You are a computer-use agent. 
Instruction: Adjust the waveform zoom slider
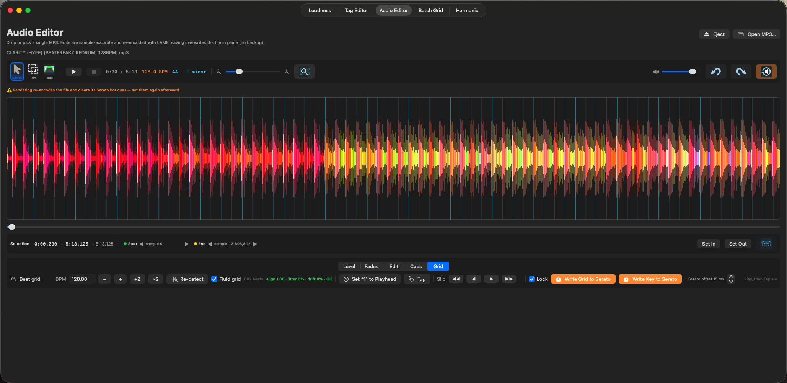tap(253, 72)
